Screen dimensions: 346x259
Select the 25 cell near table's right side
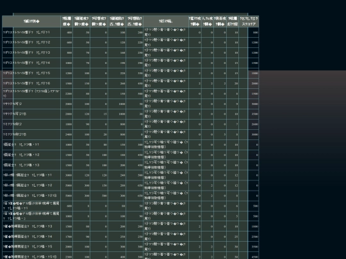(x=233, y=237)
